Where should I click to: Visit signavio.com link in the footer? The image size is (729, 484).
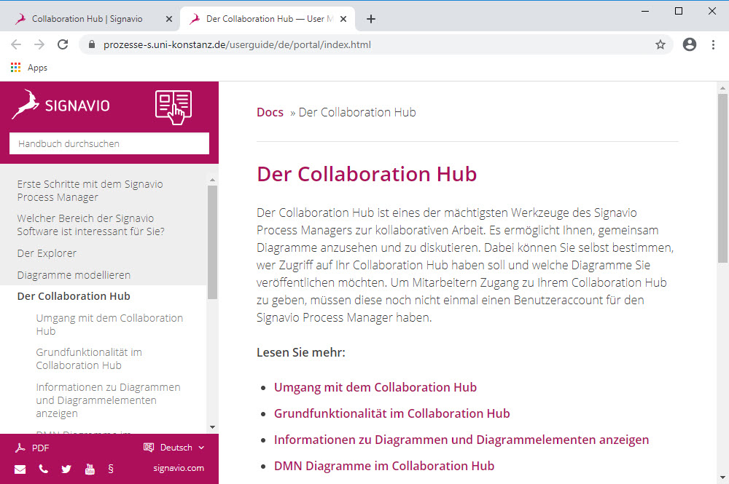coord(179,468)
